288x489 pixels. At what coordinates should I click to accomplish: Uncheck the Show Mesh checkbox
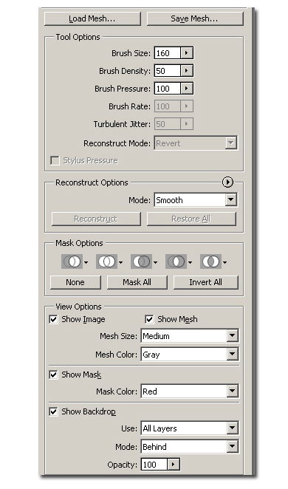coord(149,319)
